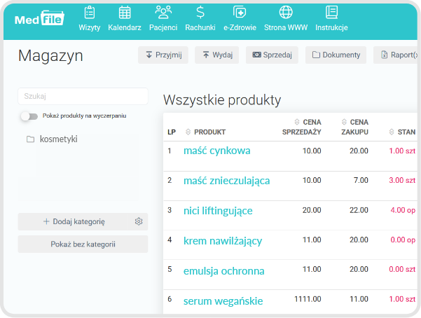Screen dimensions: 421x318
Task: Select the Kalendarz menu label
Action: click(125, 27)
